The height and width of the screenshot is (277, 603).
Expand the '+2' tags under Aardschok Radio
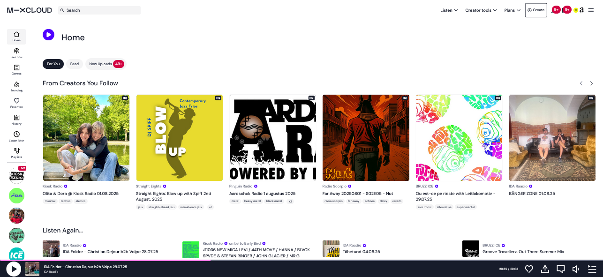(x=290, y=201)
